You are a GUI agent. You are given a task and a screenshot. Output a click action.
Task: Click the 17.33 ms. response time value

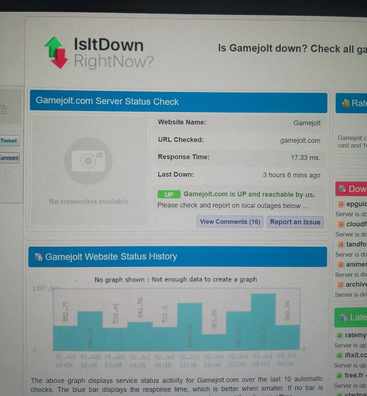coord(305,158)
